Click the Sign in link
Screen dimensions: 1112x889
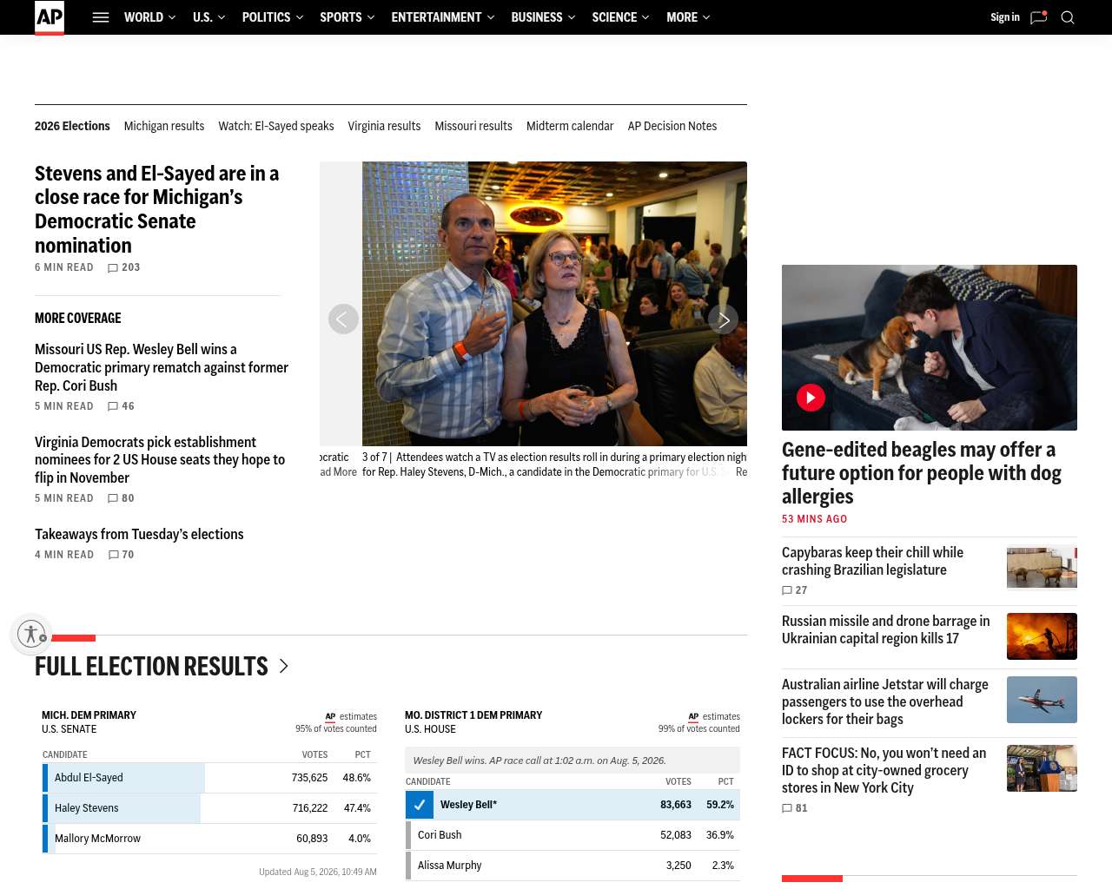point(1005,17)
